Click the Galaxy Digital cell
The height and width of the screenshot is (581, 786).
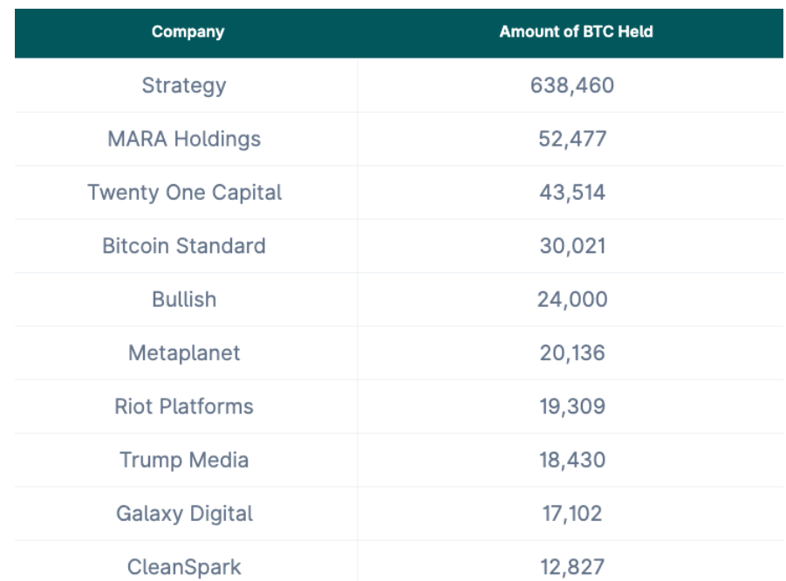[x=184, y=514]
